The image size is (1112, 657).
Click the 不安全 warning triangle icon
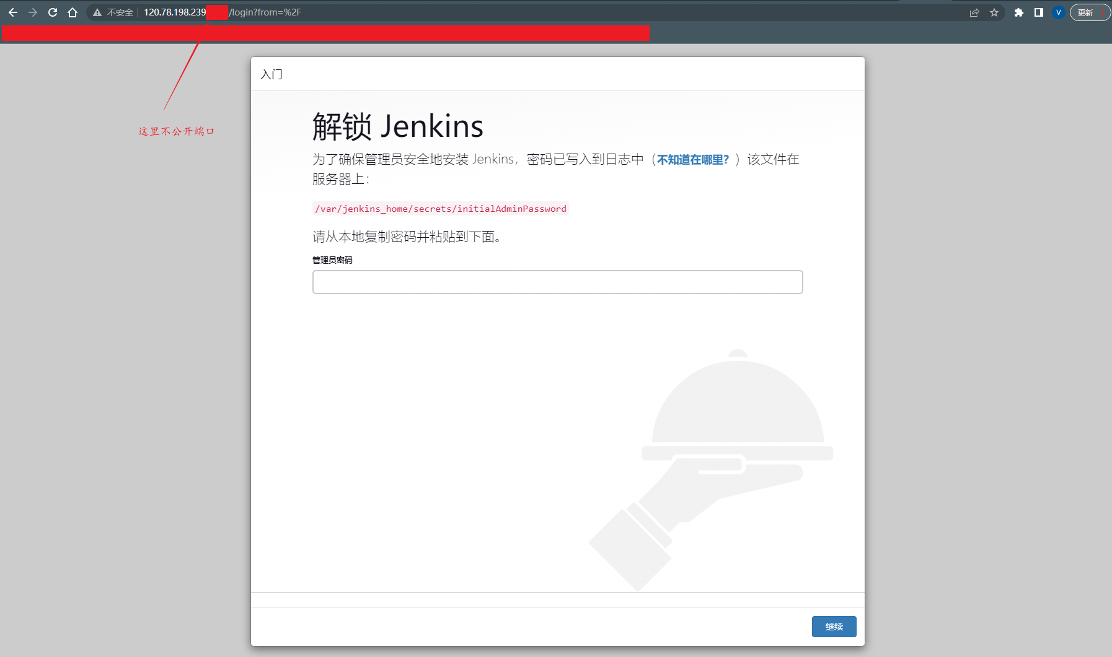[x=97, y=12]
